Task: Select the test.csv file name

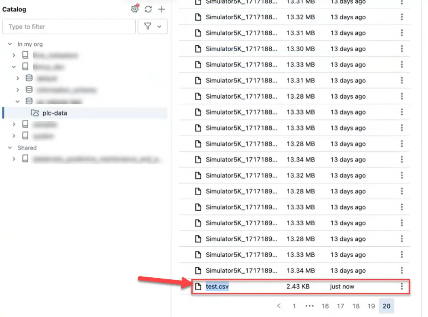Action: click(217, 286)
